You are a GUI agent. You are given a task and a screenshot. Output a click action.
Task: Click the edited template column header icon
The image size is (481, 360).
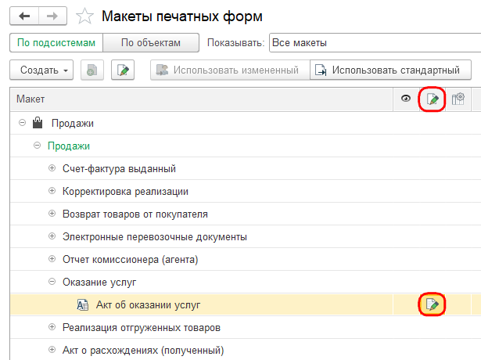[x=433, y=99]
